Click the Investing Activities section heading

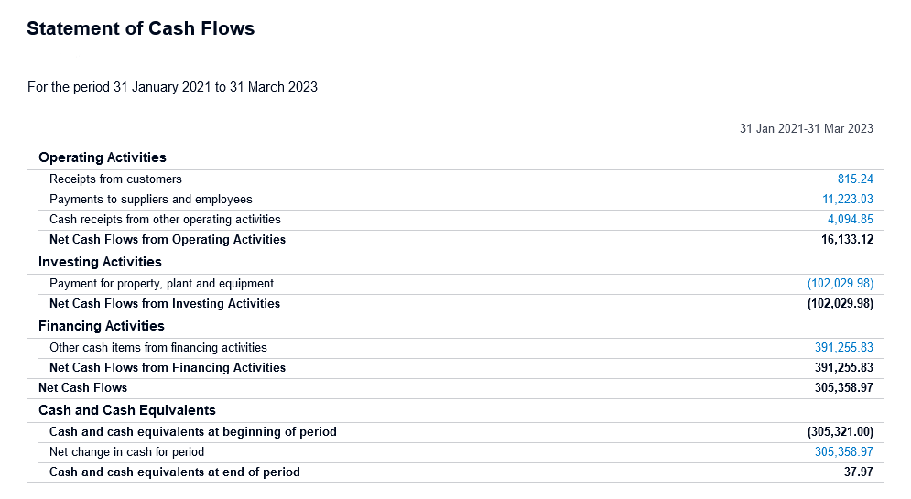(x=100, y=262)
